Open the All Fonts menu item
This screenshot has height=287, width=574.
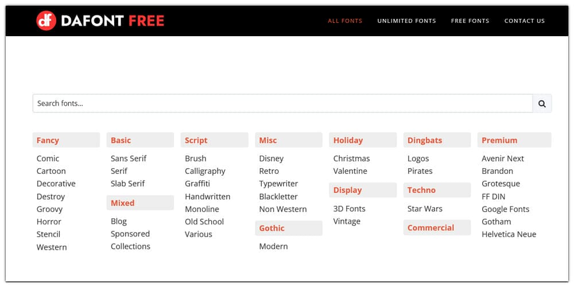(345, 21)
